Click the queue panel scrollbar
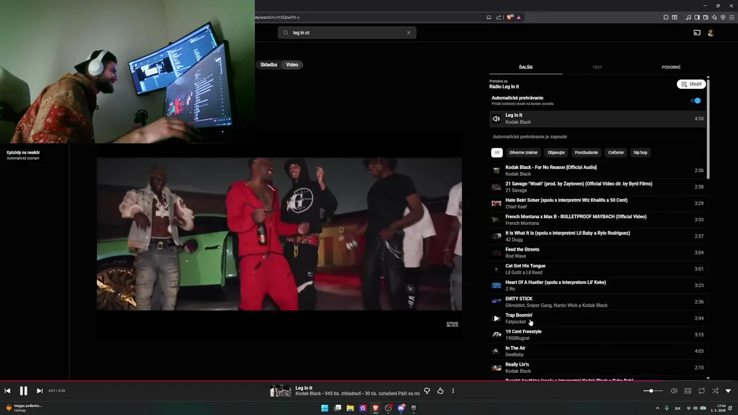The image size is (738, 415). [708, 128]
